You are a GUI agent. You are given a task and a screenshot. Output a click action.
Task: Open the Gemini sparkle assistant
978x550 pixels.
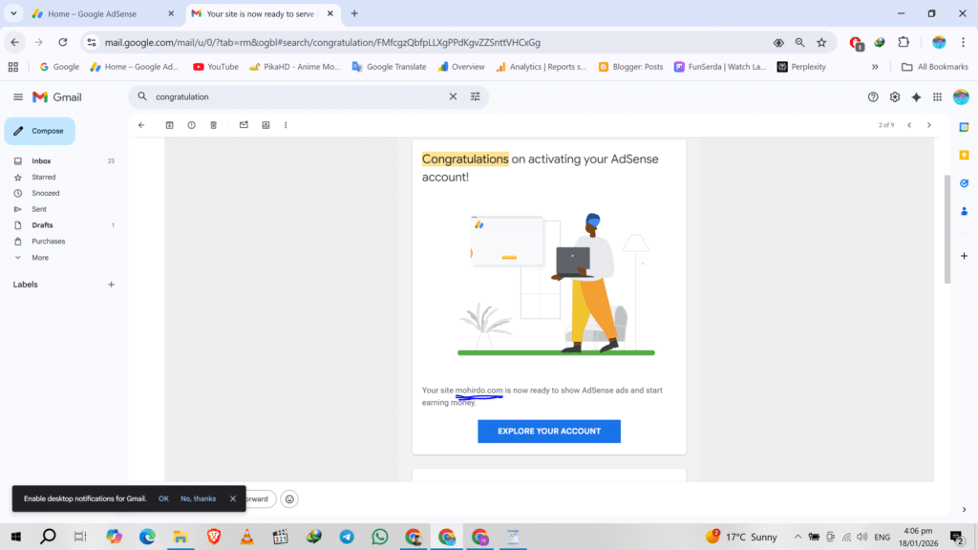coord(916,96)
